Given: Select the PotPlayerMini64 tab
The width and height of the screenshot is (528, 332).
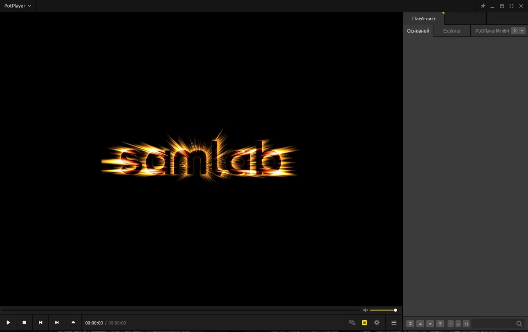Looking at the screenshot, I should pyautogui.click(x=492, y=31).
